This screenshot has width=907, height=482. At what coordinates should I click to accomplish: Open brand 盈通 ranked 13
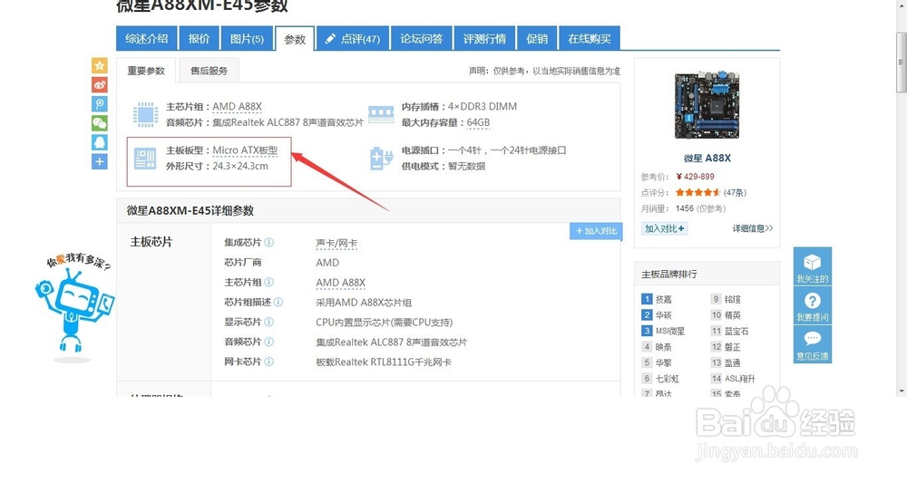[x=733, y=363]
